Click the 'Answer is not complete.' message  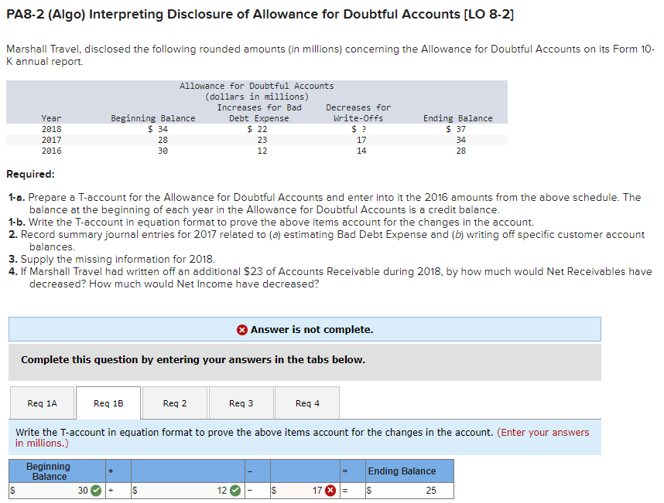pos(312,330)
